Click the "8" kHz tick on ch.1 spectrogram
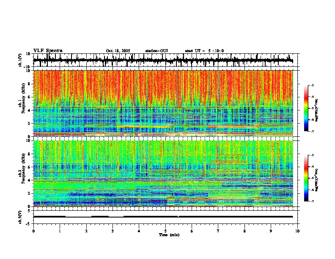335x259 pixels. (30, 84)
